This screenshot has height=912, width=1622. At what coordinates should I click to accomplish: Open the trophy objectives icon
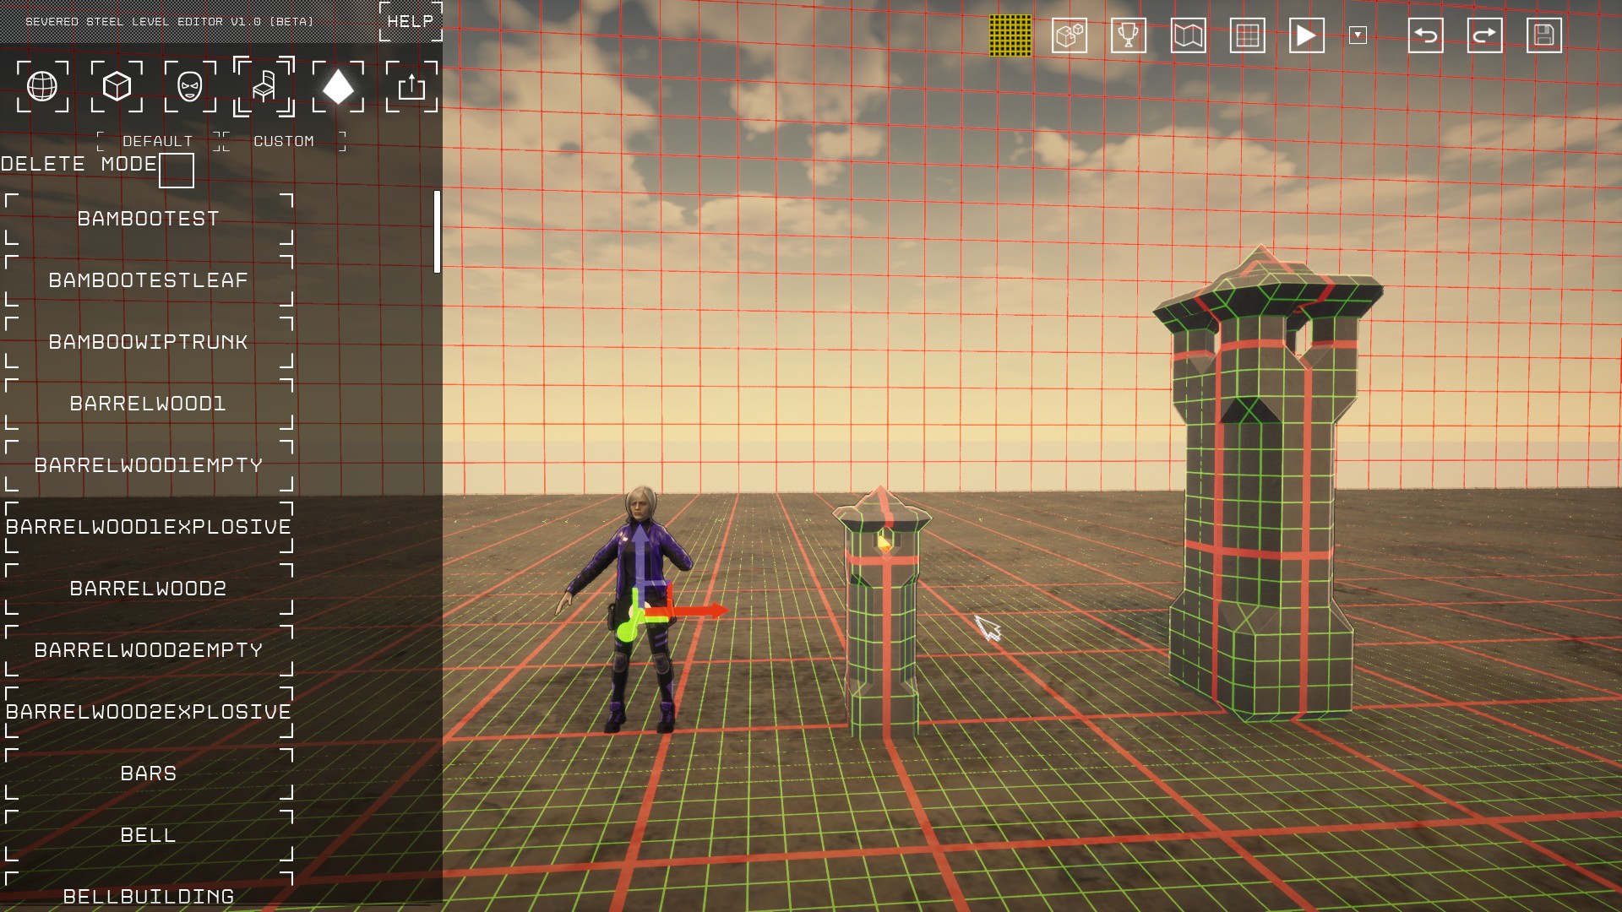pos(1129,35)
